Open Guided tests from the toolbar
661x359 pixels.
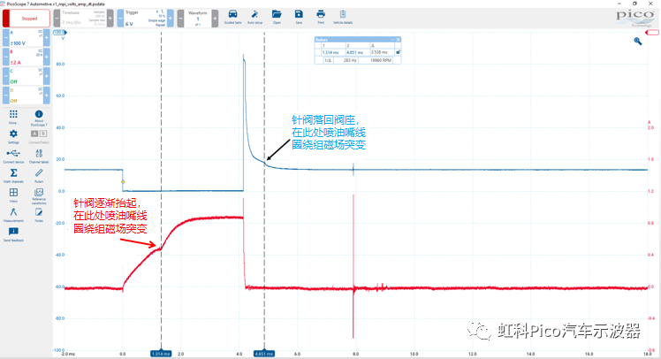point(232,17)
